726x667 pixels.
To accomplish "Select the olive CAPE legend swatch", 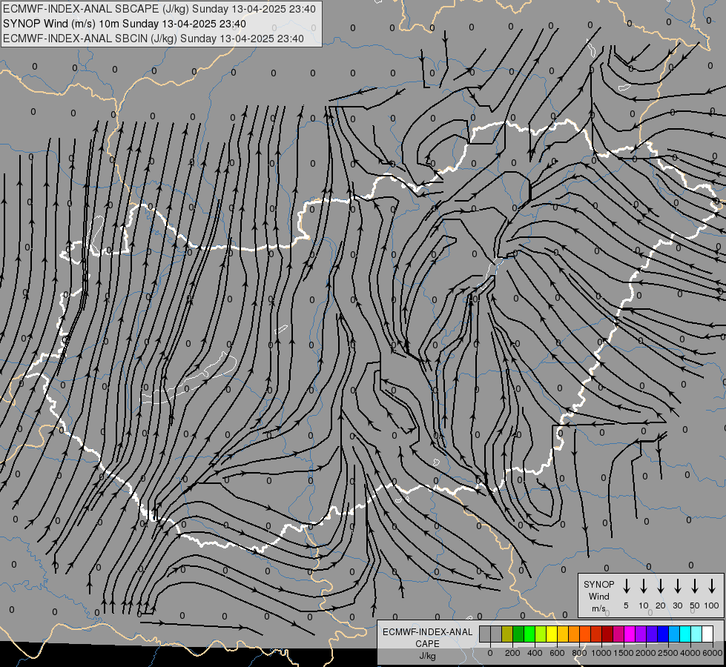I will click(507, 634).
